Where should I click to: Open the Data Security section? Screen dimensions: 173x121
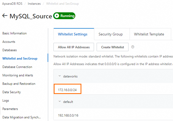[12, 92]
